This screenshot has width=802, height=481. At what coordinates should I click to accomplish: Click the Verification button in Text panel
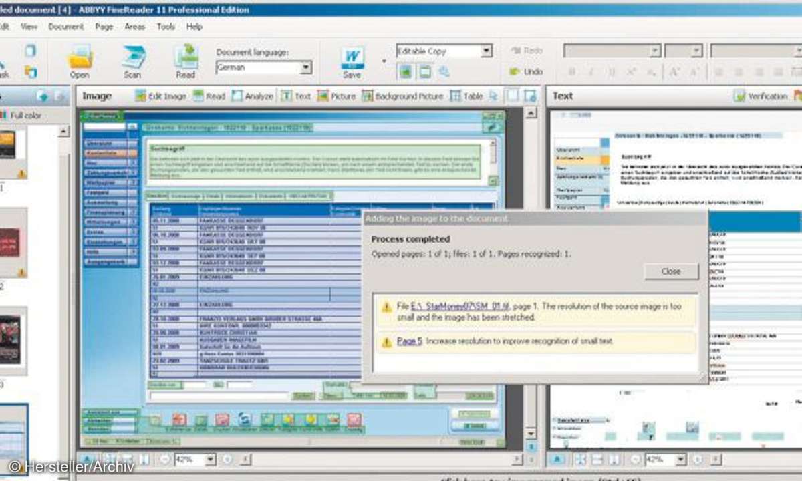pos(761,96)
